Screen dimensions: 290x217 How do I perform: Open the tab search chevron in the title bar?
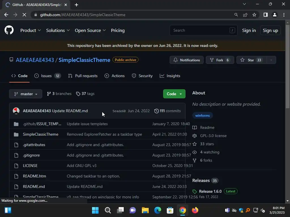tap(244, 4)
